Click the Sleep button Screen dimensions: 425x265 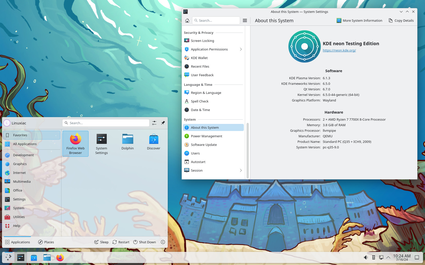click(101, 242)
